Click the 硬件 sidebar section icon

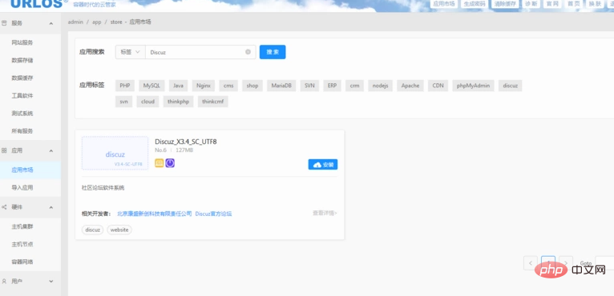pyautogui.click(x=4, y=207)
